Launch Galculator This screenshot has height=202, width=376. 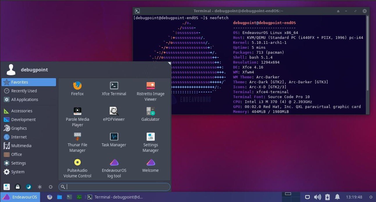click(150, 114)
